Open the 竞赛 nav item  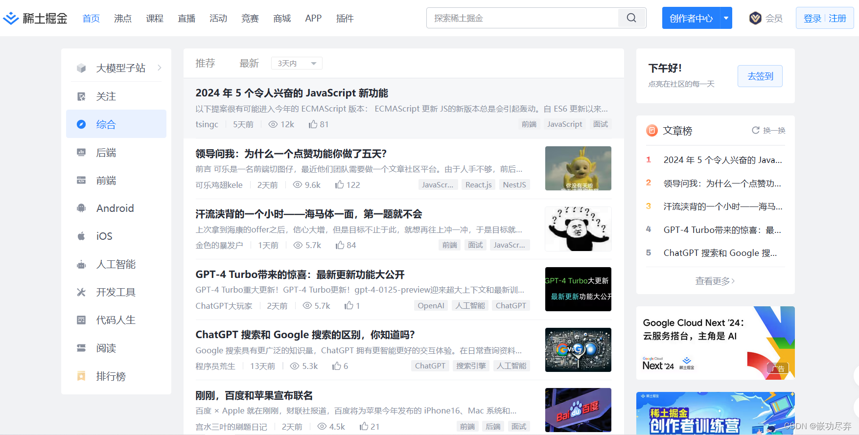(x=250, y=18)
